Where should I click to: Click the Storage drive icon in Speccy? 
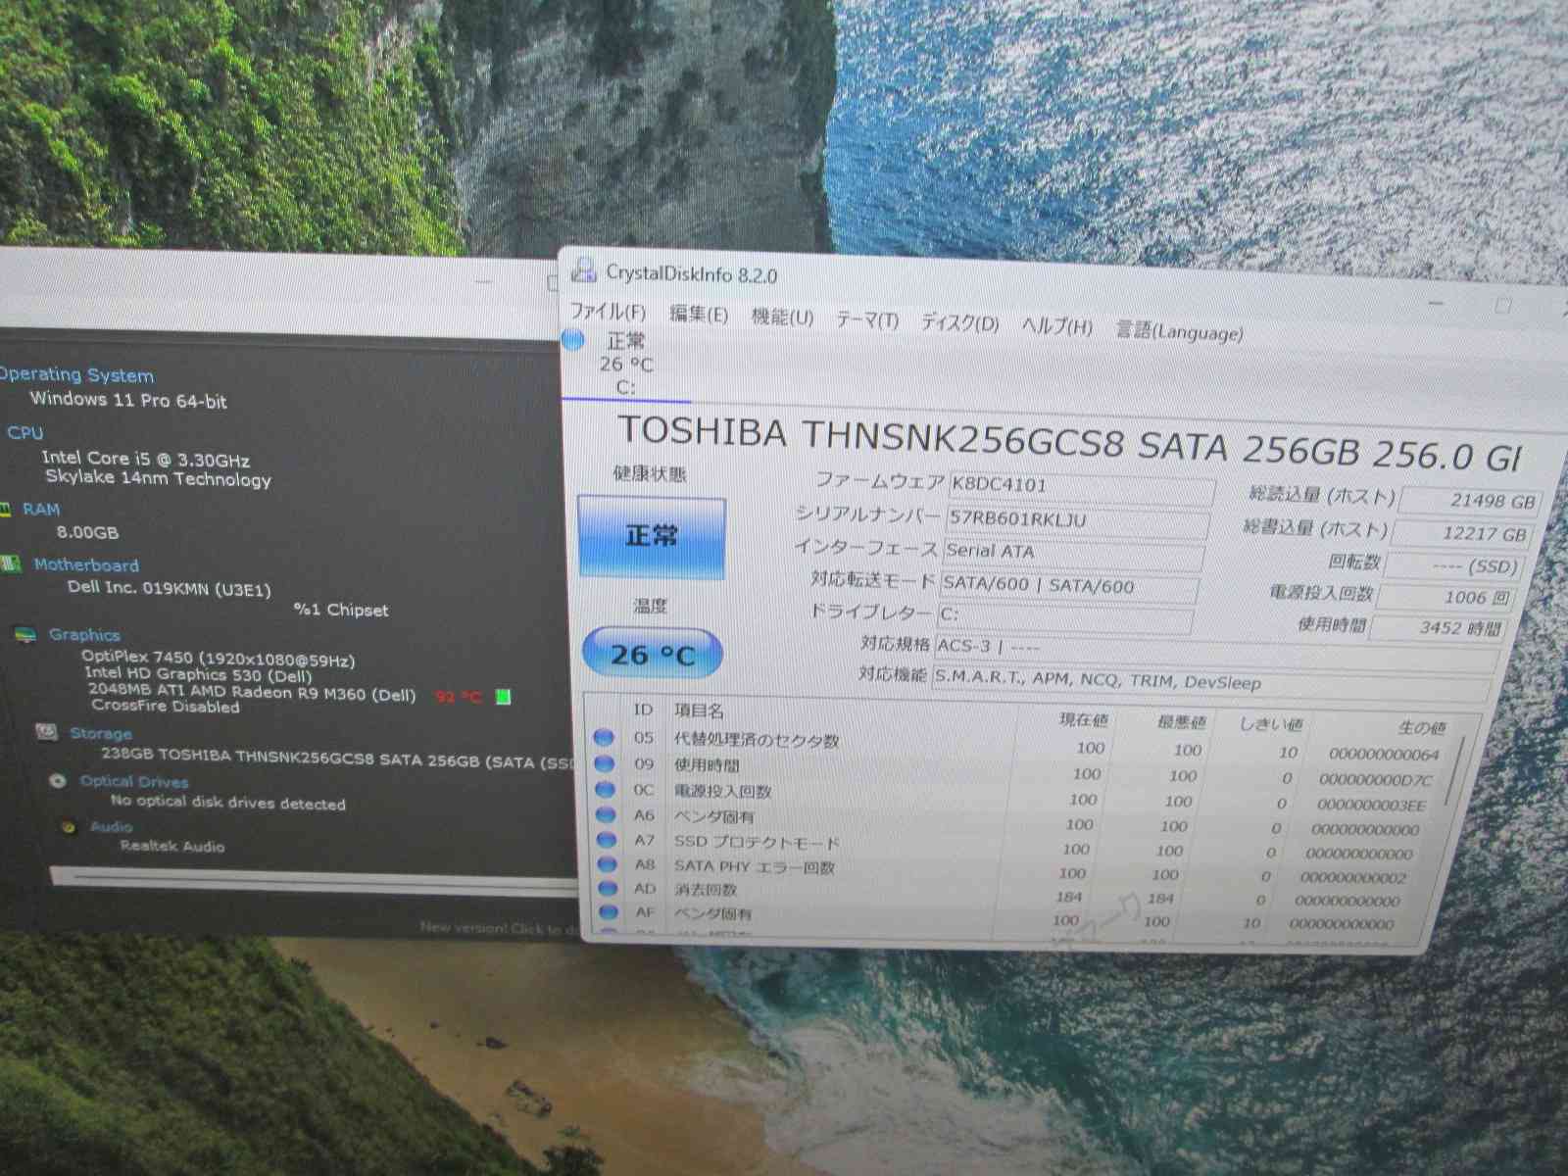coord(45,732)
